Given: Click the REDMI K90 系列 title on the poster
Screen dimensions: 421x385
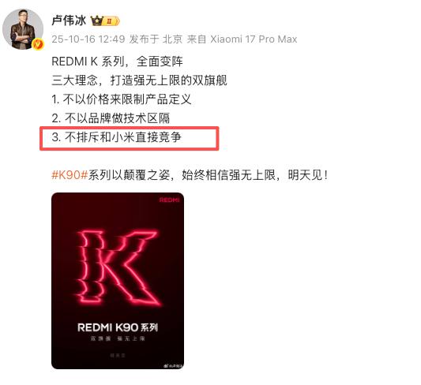Looking at the screenshot, I should [118, 327].
